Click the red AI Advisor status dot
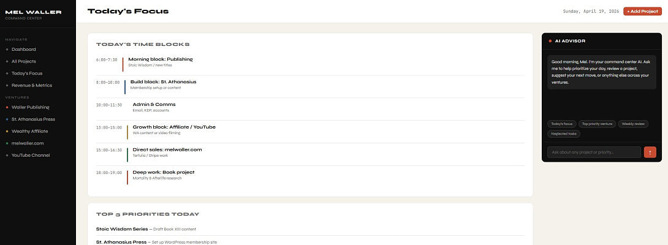 coord(550,41)
